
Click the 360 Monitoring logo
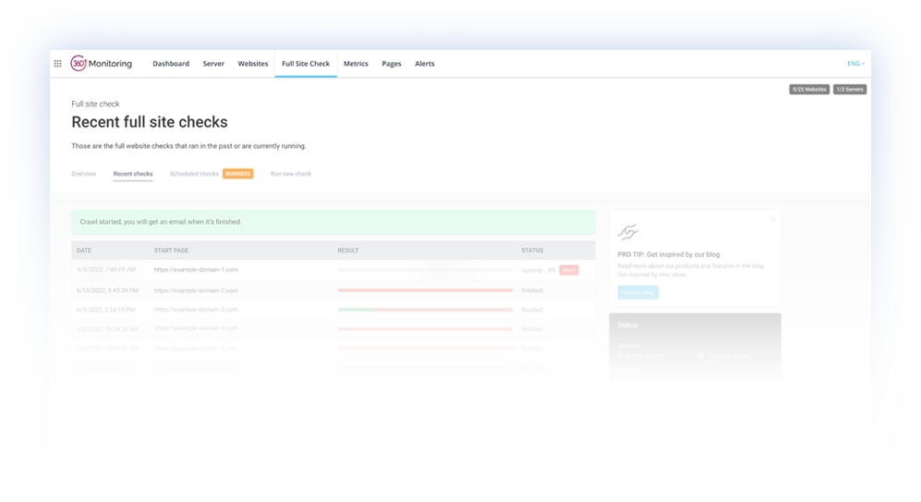[102, 64]
